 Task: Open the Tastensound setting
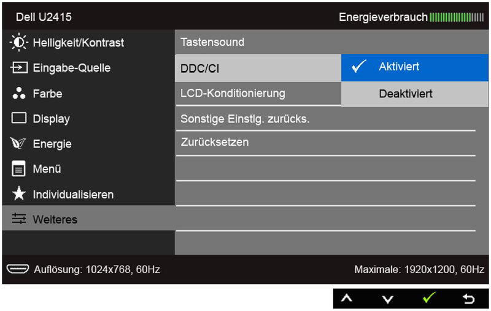(212, 42)
